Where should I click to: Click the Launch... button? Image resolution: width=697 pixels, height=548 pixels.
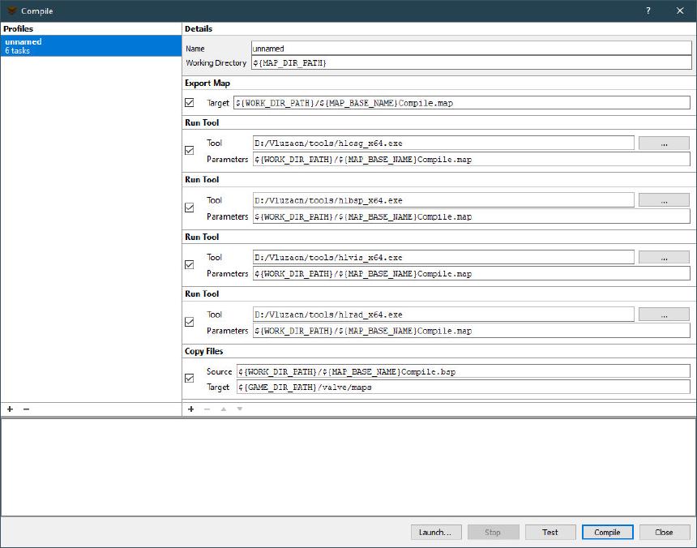click(436, 532)
